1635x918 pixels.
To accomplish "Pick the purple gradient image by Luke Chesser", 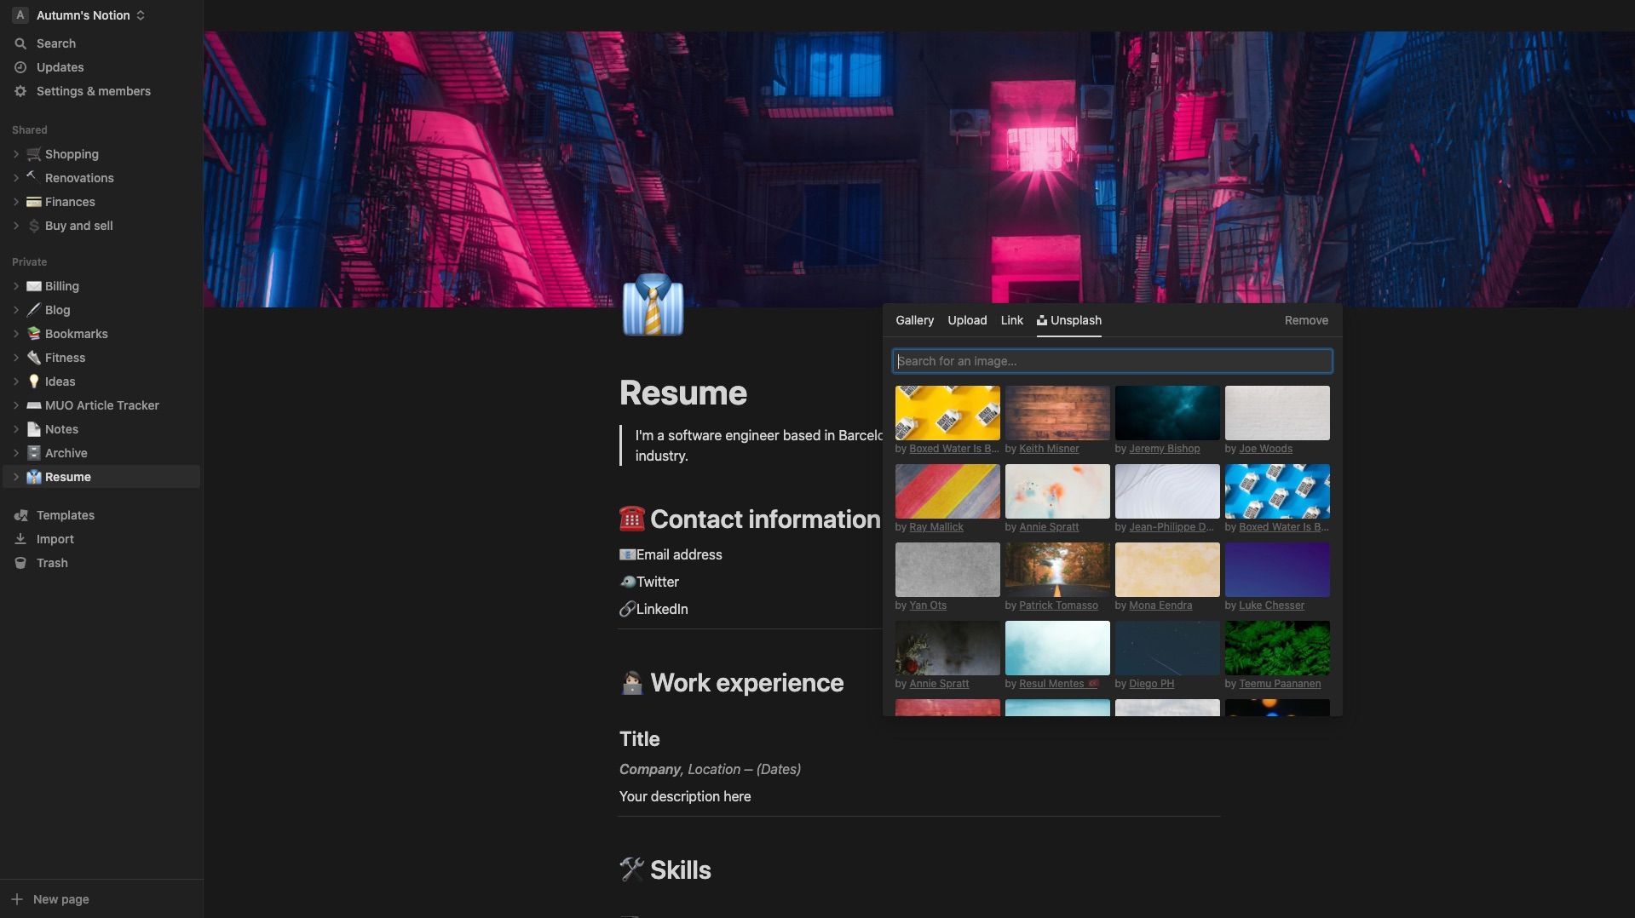I will pyautogui.click(x=1276, y=570).
